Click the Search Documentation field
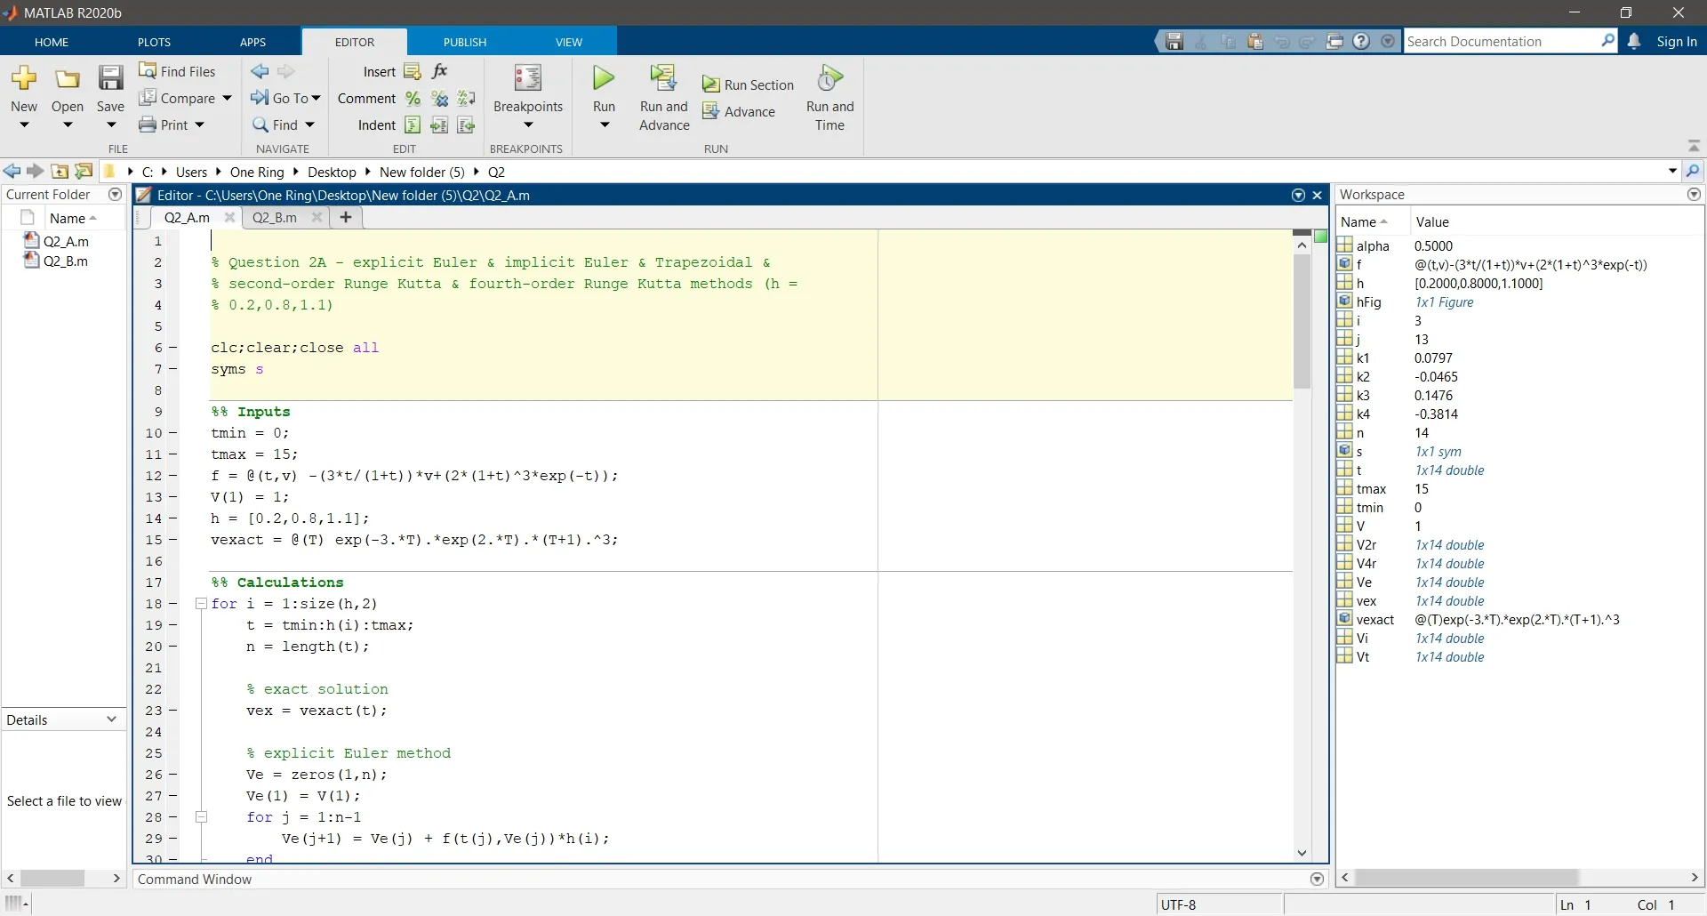The width and height of the screenshot is (1707, 916). pyautogui.click(x=1501, y=41)
